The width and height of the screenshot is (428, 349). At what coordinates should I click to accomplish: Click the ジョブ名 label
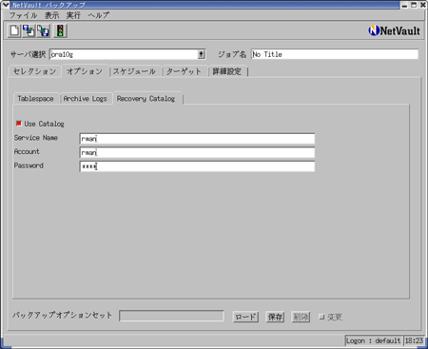point(232,54)
